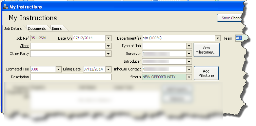Follow the underlined Client link label

click(x=24, y=46)
